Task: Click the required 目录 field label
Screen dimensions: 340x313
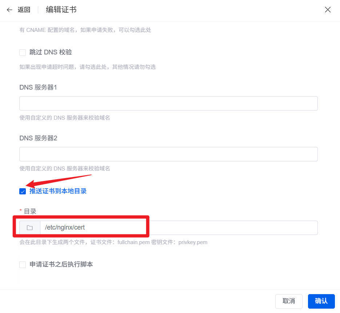Action: 30,211
